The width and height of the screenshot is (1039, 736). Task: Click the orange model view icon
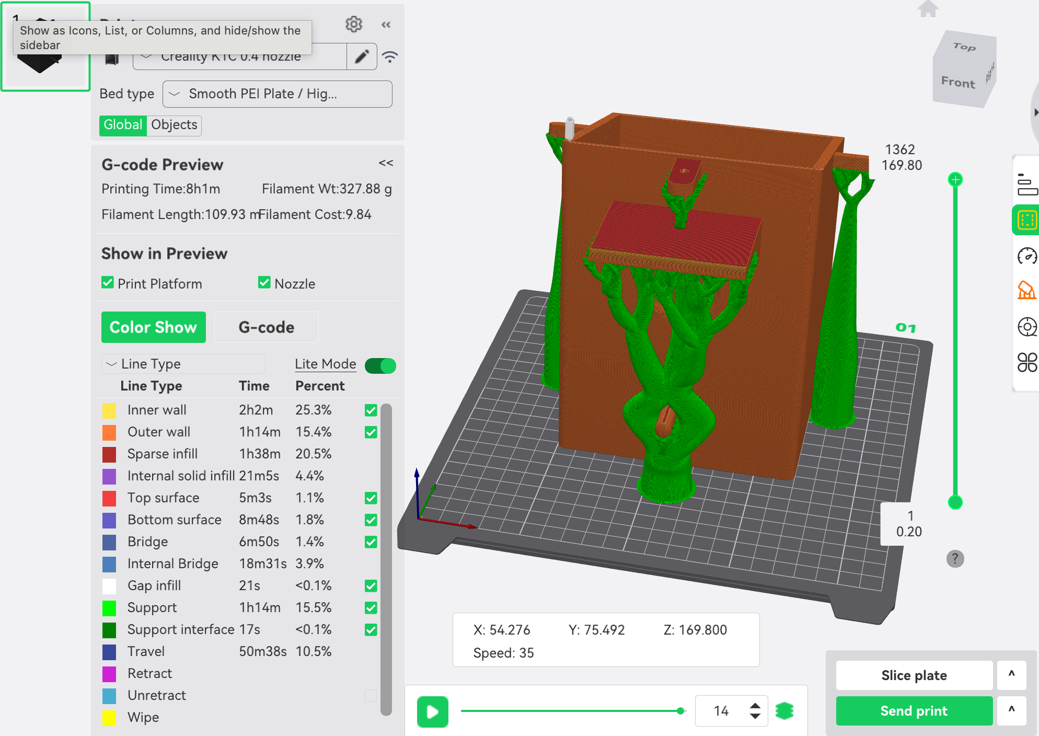(1026, 291)
